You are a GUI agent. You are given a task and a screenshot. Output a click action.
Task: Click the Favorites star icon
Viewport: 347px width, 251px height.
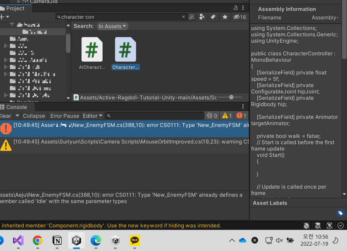click(x=225, y=17)
